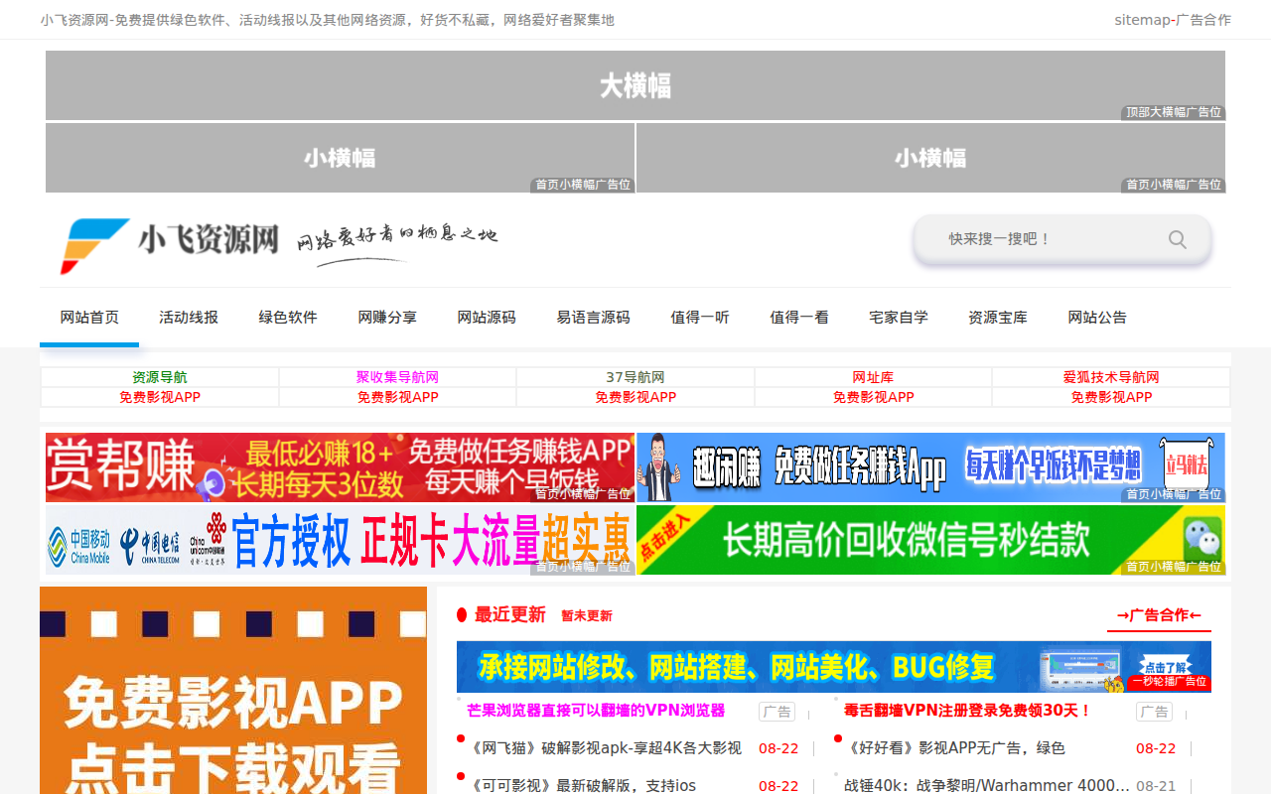Open the 网站公告 navigation item

1097,318
